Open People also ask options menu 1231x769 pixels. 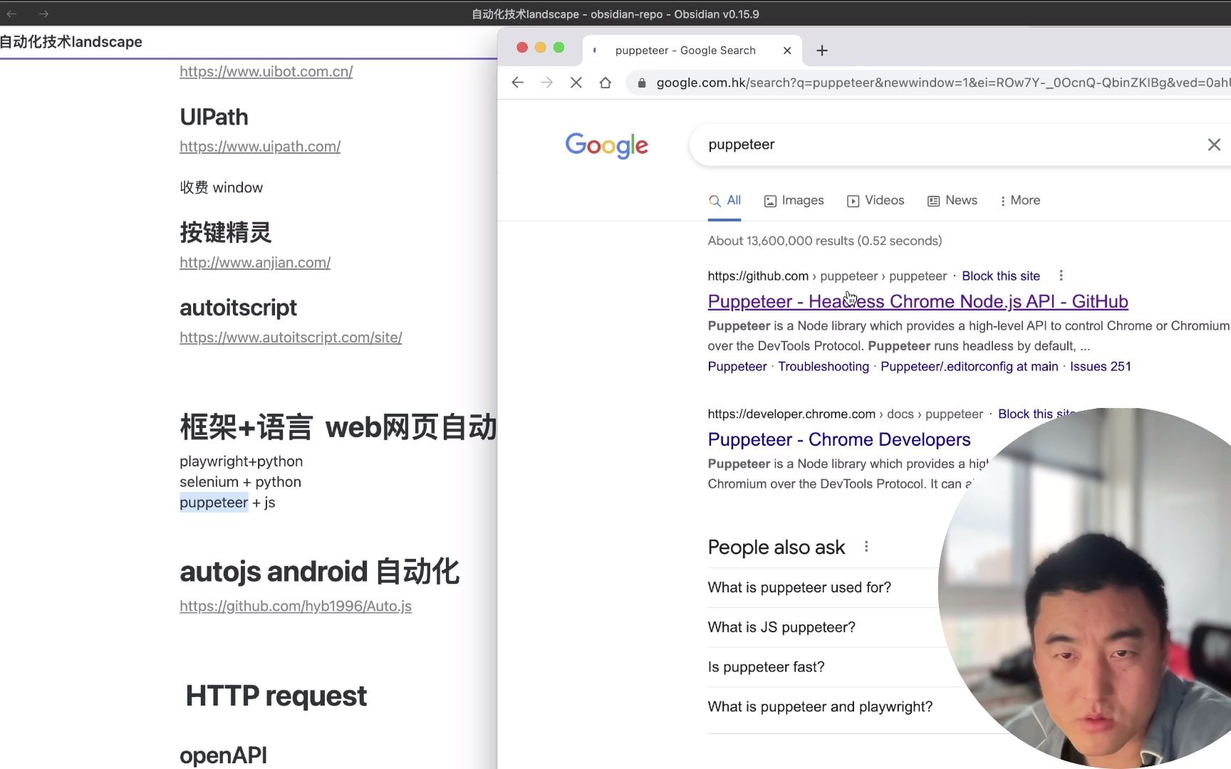point(866,547)
